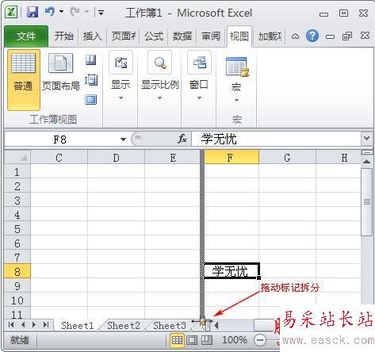Select row 10 header
The image size is (375, 352).
[x=17, y=300]
